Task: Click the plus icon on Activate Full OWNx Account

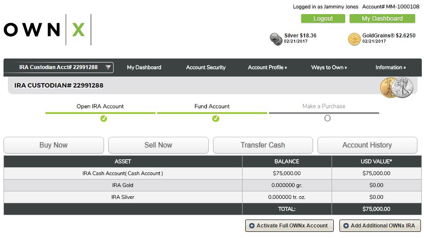Action: (252, 226)
